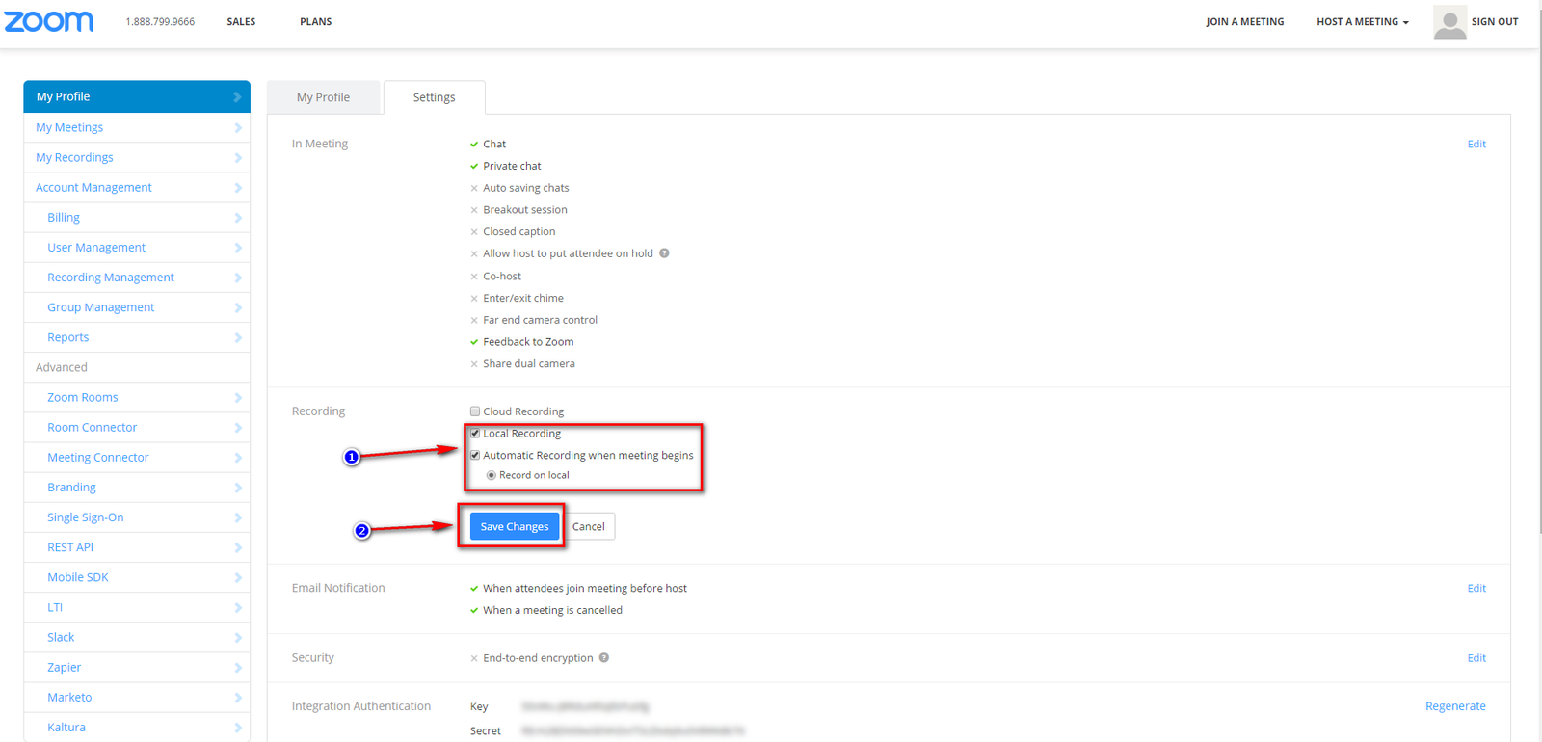Sign out of the account
This screenshot has width=1542, height=742.
coord(1495,22)
